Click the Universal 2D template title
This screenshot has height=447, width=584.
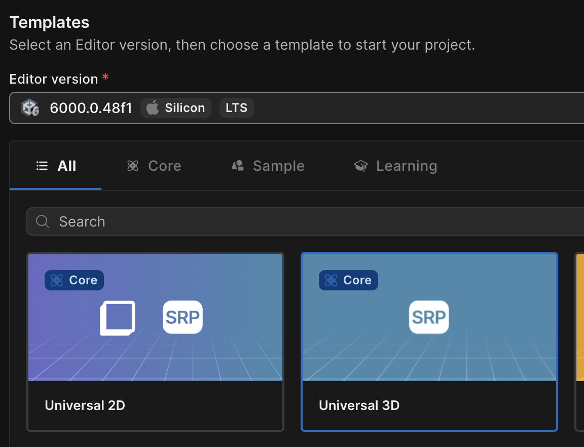[85, 405]
